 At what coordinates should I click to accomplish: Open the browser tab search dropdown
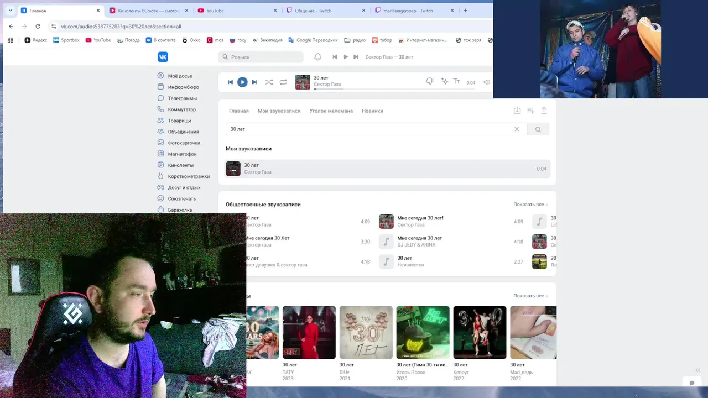[x=10, y=11]
